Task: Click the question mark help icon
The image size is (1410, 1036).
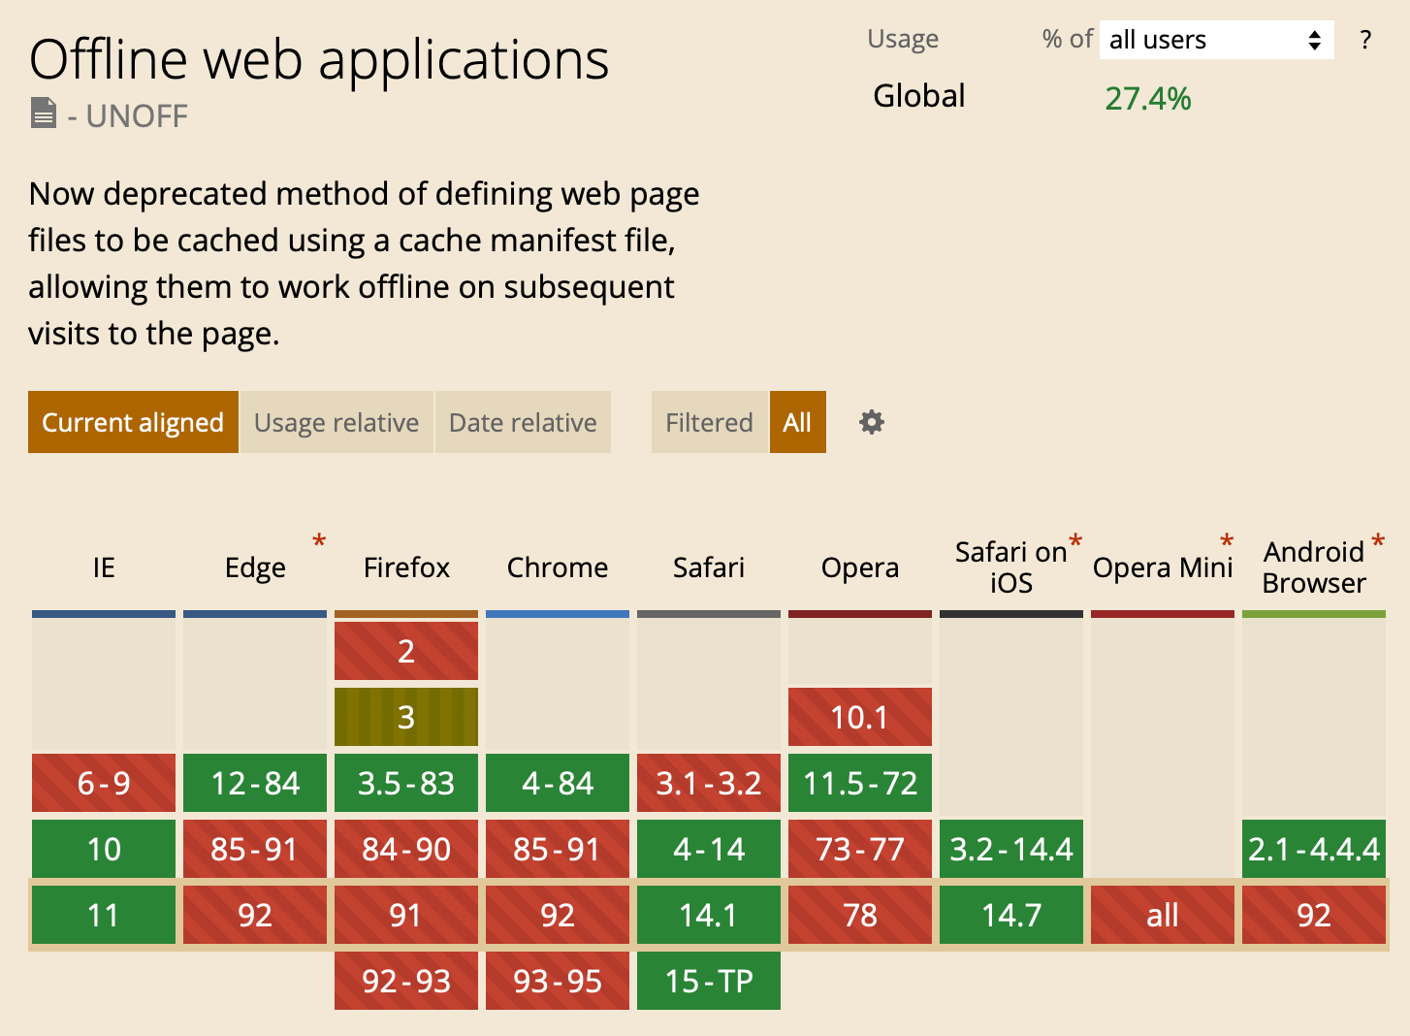Action: pos(1365,40)
